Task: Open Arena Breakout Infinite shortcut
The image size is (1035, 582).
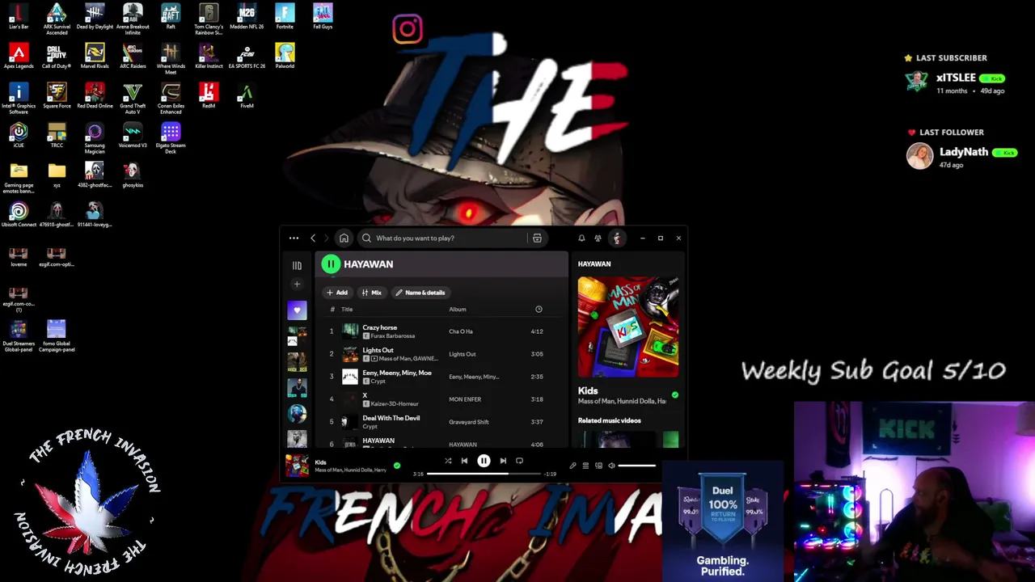Action: point(133,19)
